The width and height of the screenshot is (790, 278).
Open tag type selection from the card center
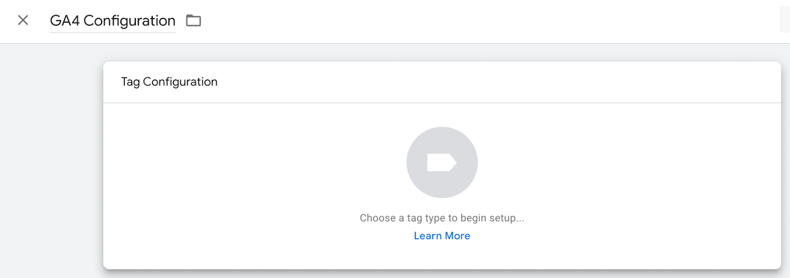(442, 162)
